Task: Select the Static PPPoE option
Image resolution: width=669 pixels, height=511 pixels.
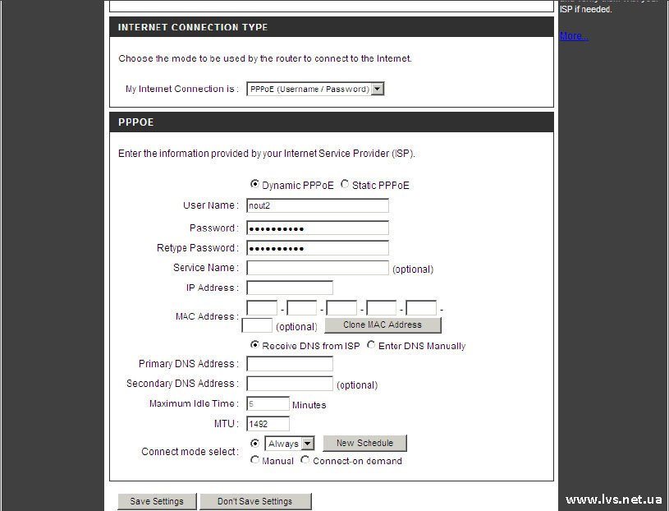Action: coord(345,185)
